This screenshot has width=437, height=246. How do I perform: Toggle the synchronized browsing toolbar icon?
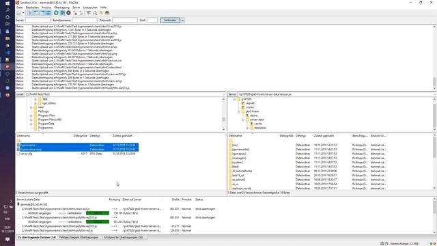[101, 13]
